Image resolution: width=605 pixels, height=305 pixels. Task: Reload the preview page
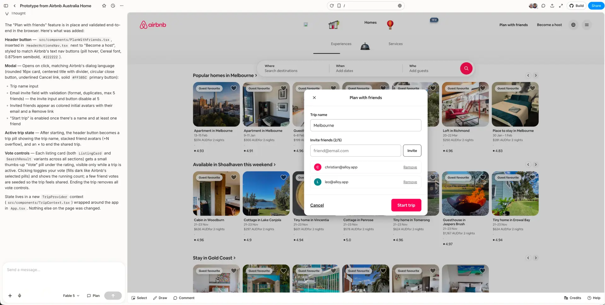332,6
